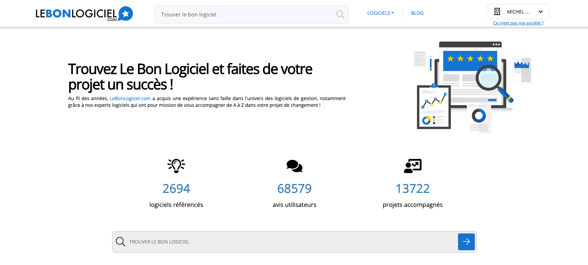Screen dimensions: 588x265
Task: Click the 'Trouvez Le Bon Logiciel' main heading
Action: tap(190, 77)
